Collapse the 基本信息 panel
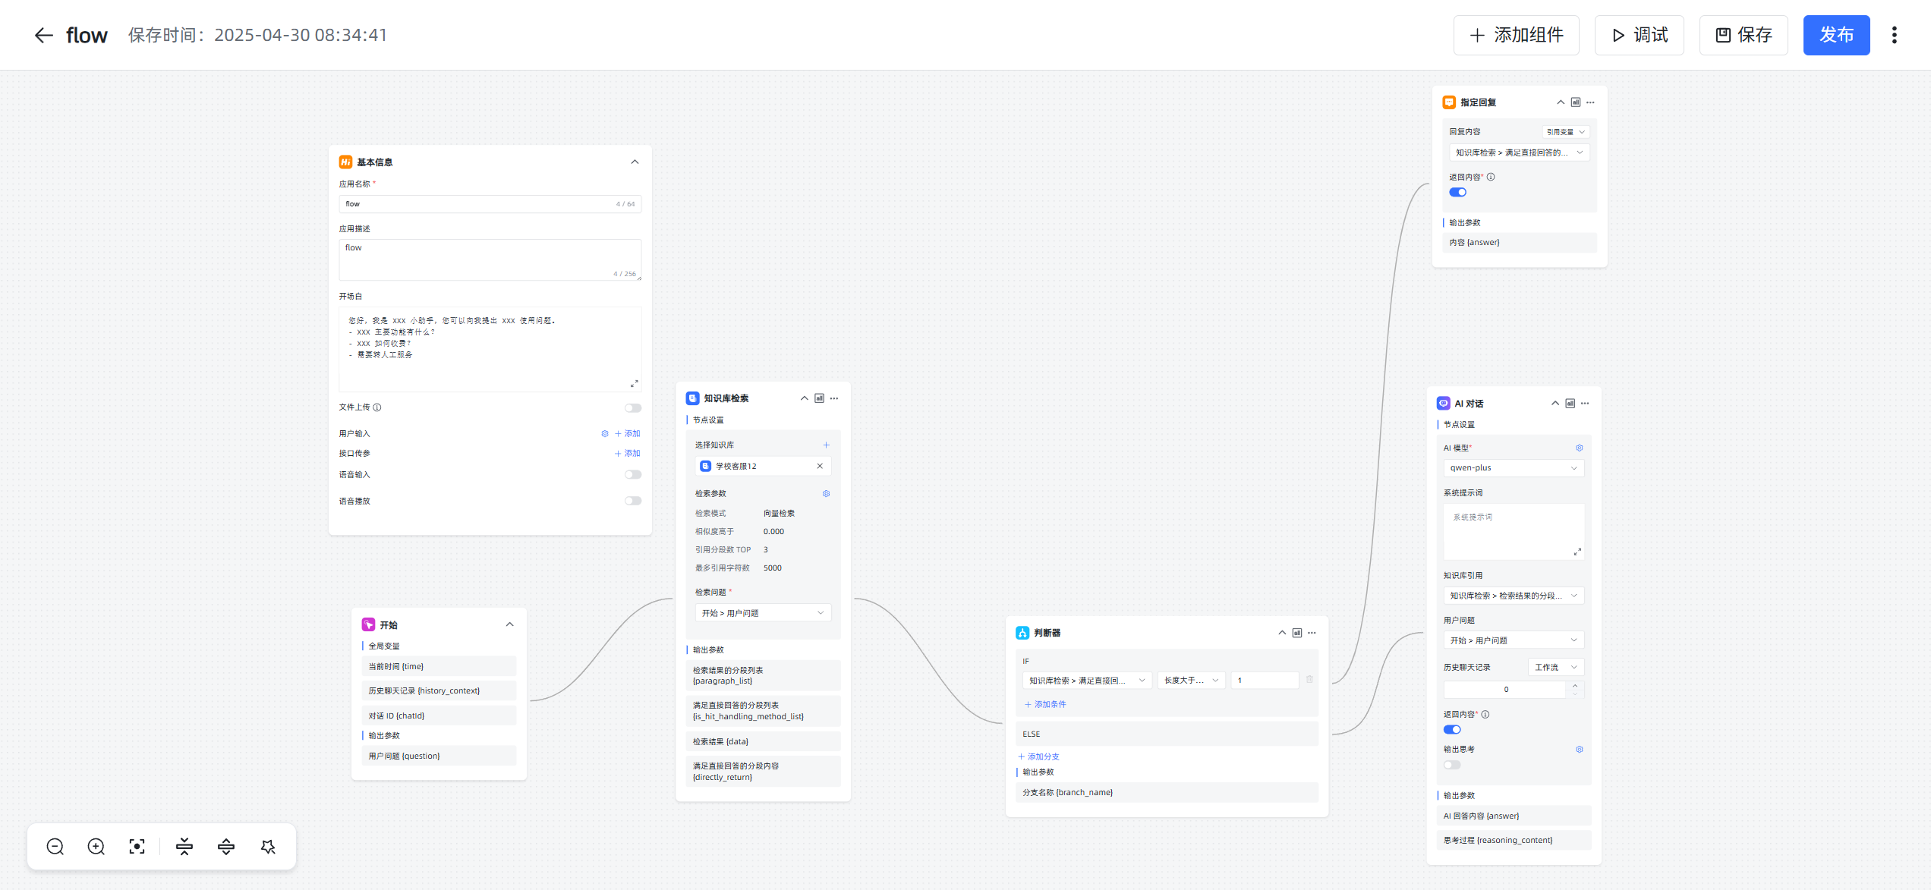Image resolution: width=1931 pixels, height=890 pixels. click(x=635, y=162)
